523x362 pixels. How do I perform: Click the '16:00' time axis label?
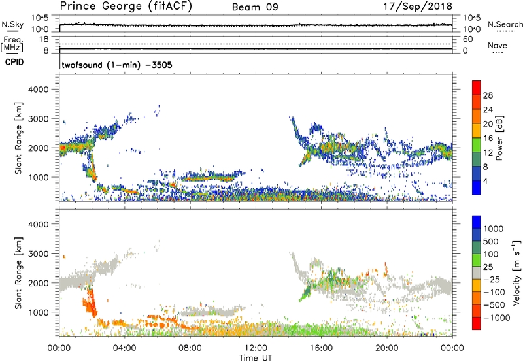[321, 348]
